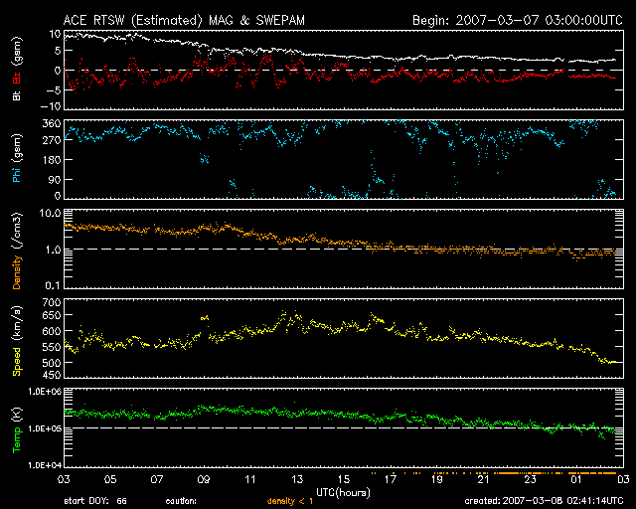Click the speed spike near 650 km/s at hour 09

click(205, 318)
